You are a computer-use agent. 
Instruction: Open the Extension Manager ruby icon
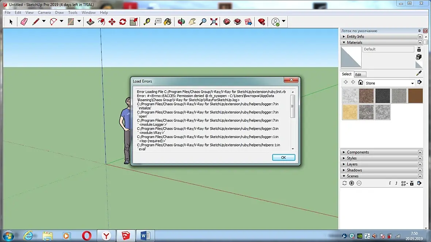point(262,22)
